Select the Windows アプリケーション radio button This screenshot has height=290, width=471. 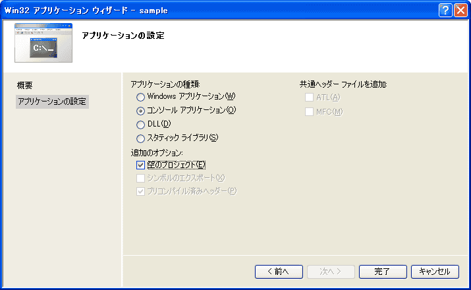point(140,97)
